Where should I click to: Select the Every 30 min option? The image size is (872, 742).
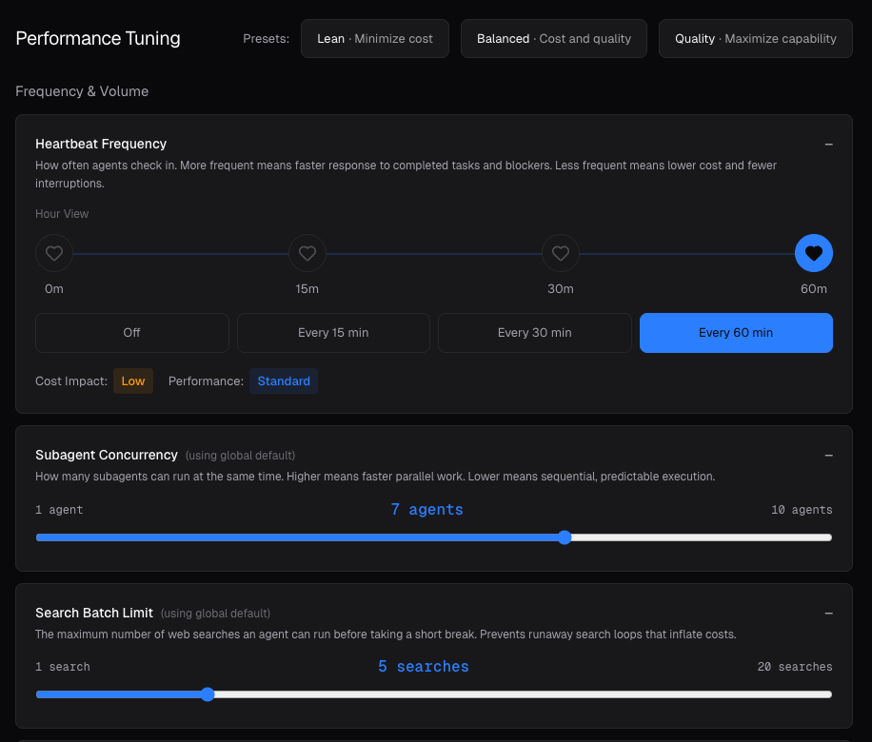pos(534,332)
